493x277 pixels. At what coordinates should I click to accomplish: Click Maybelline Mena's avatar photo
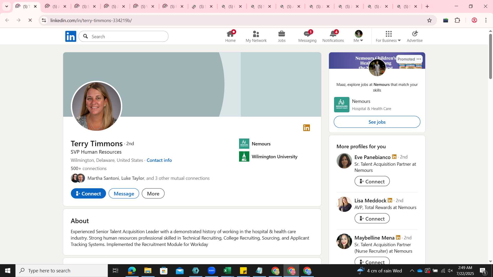click(344, 241)
